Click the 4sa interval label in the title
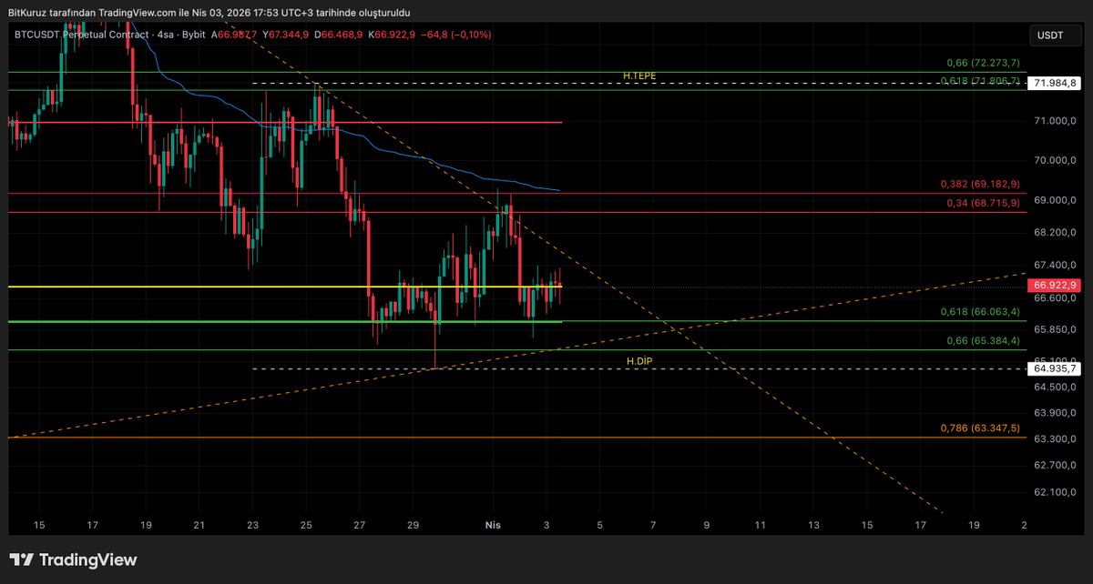 click(x=165, y=35)
